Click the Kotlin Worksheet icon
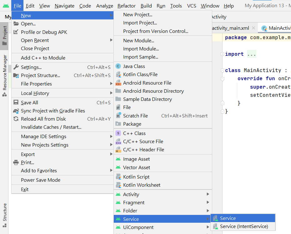The width and height of the screenshot is (291, 234). pos(118,185)
